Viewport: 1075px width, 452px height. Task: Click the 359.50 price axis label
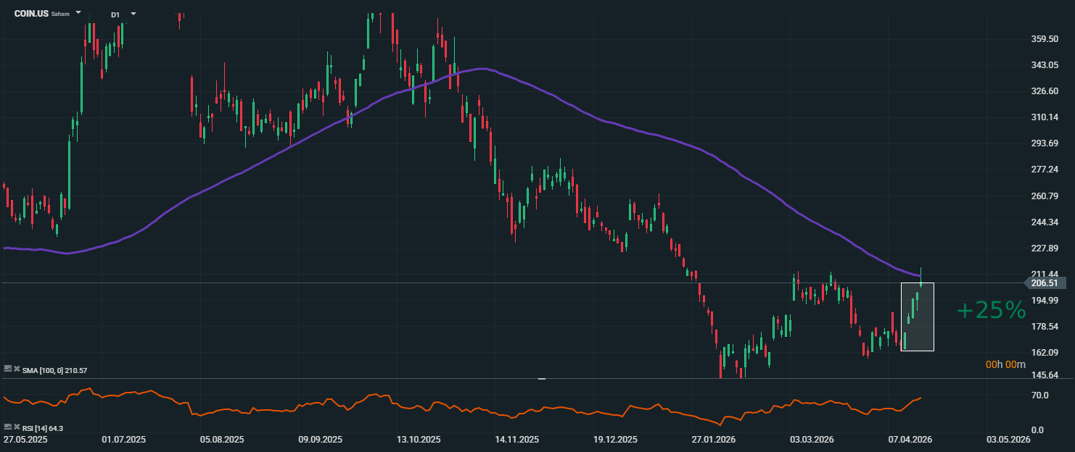[1044, 39]
